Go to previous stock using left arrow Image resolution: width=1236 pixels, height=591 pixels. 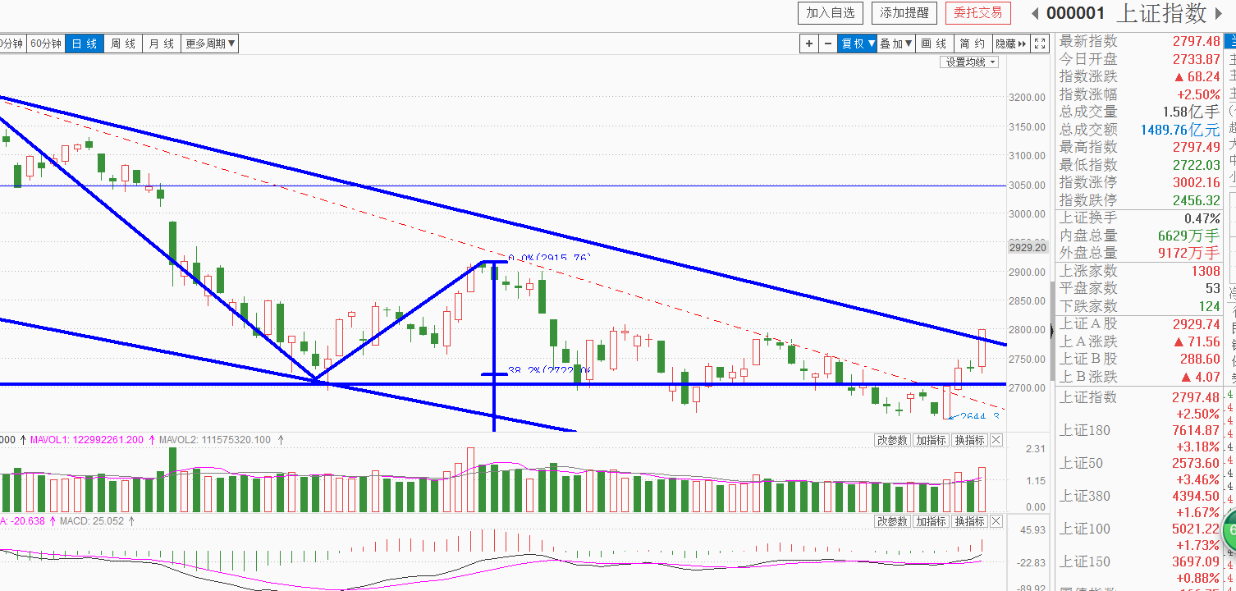point(1034,13)
